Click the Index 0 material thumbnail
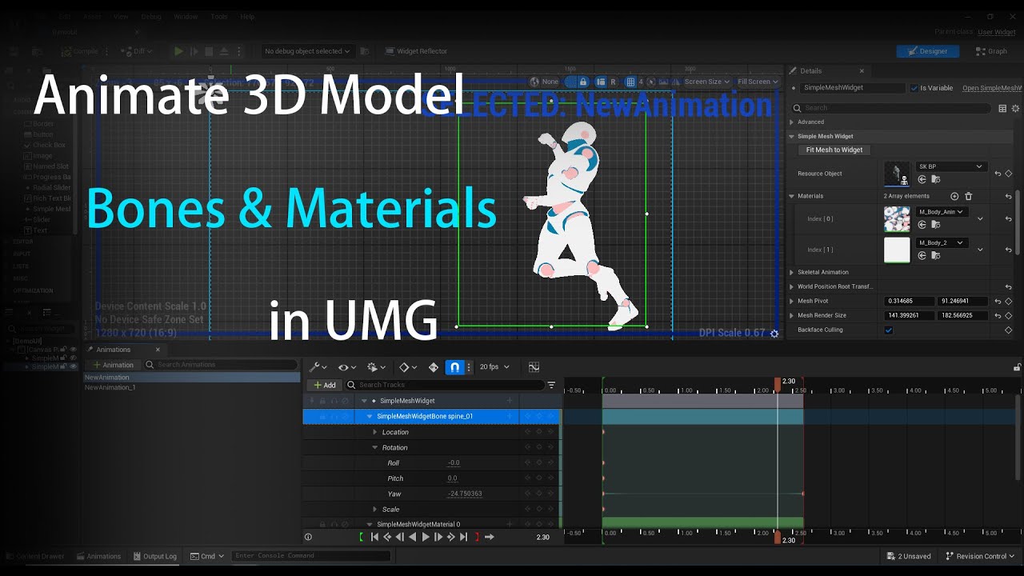The height and width of the screenshot is (576, 1024). click(x=897, y=219)
